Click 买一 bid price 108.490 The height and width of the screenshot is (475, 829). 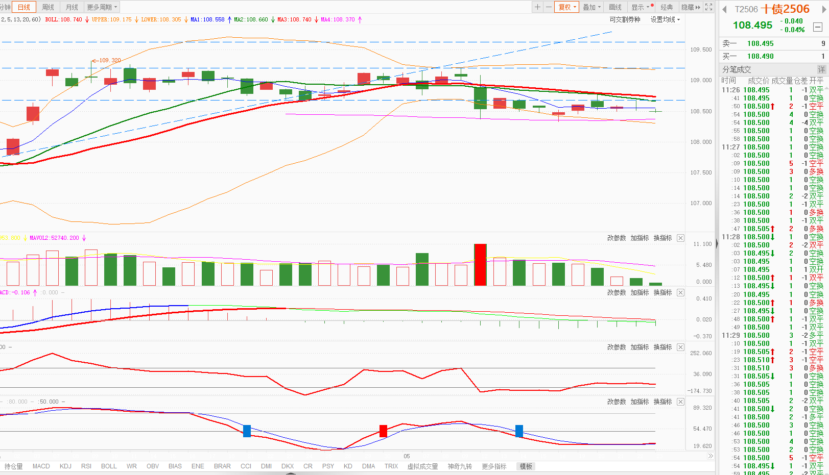click(x=761, y=56)
